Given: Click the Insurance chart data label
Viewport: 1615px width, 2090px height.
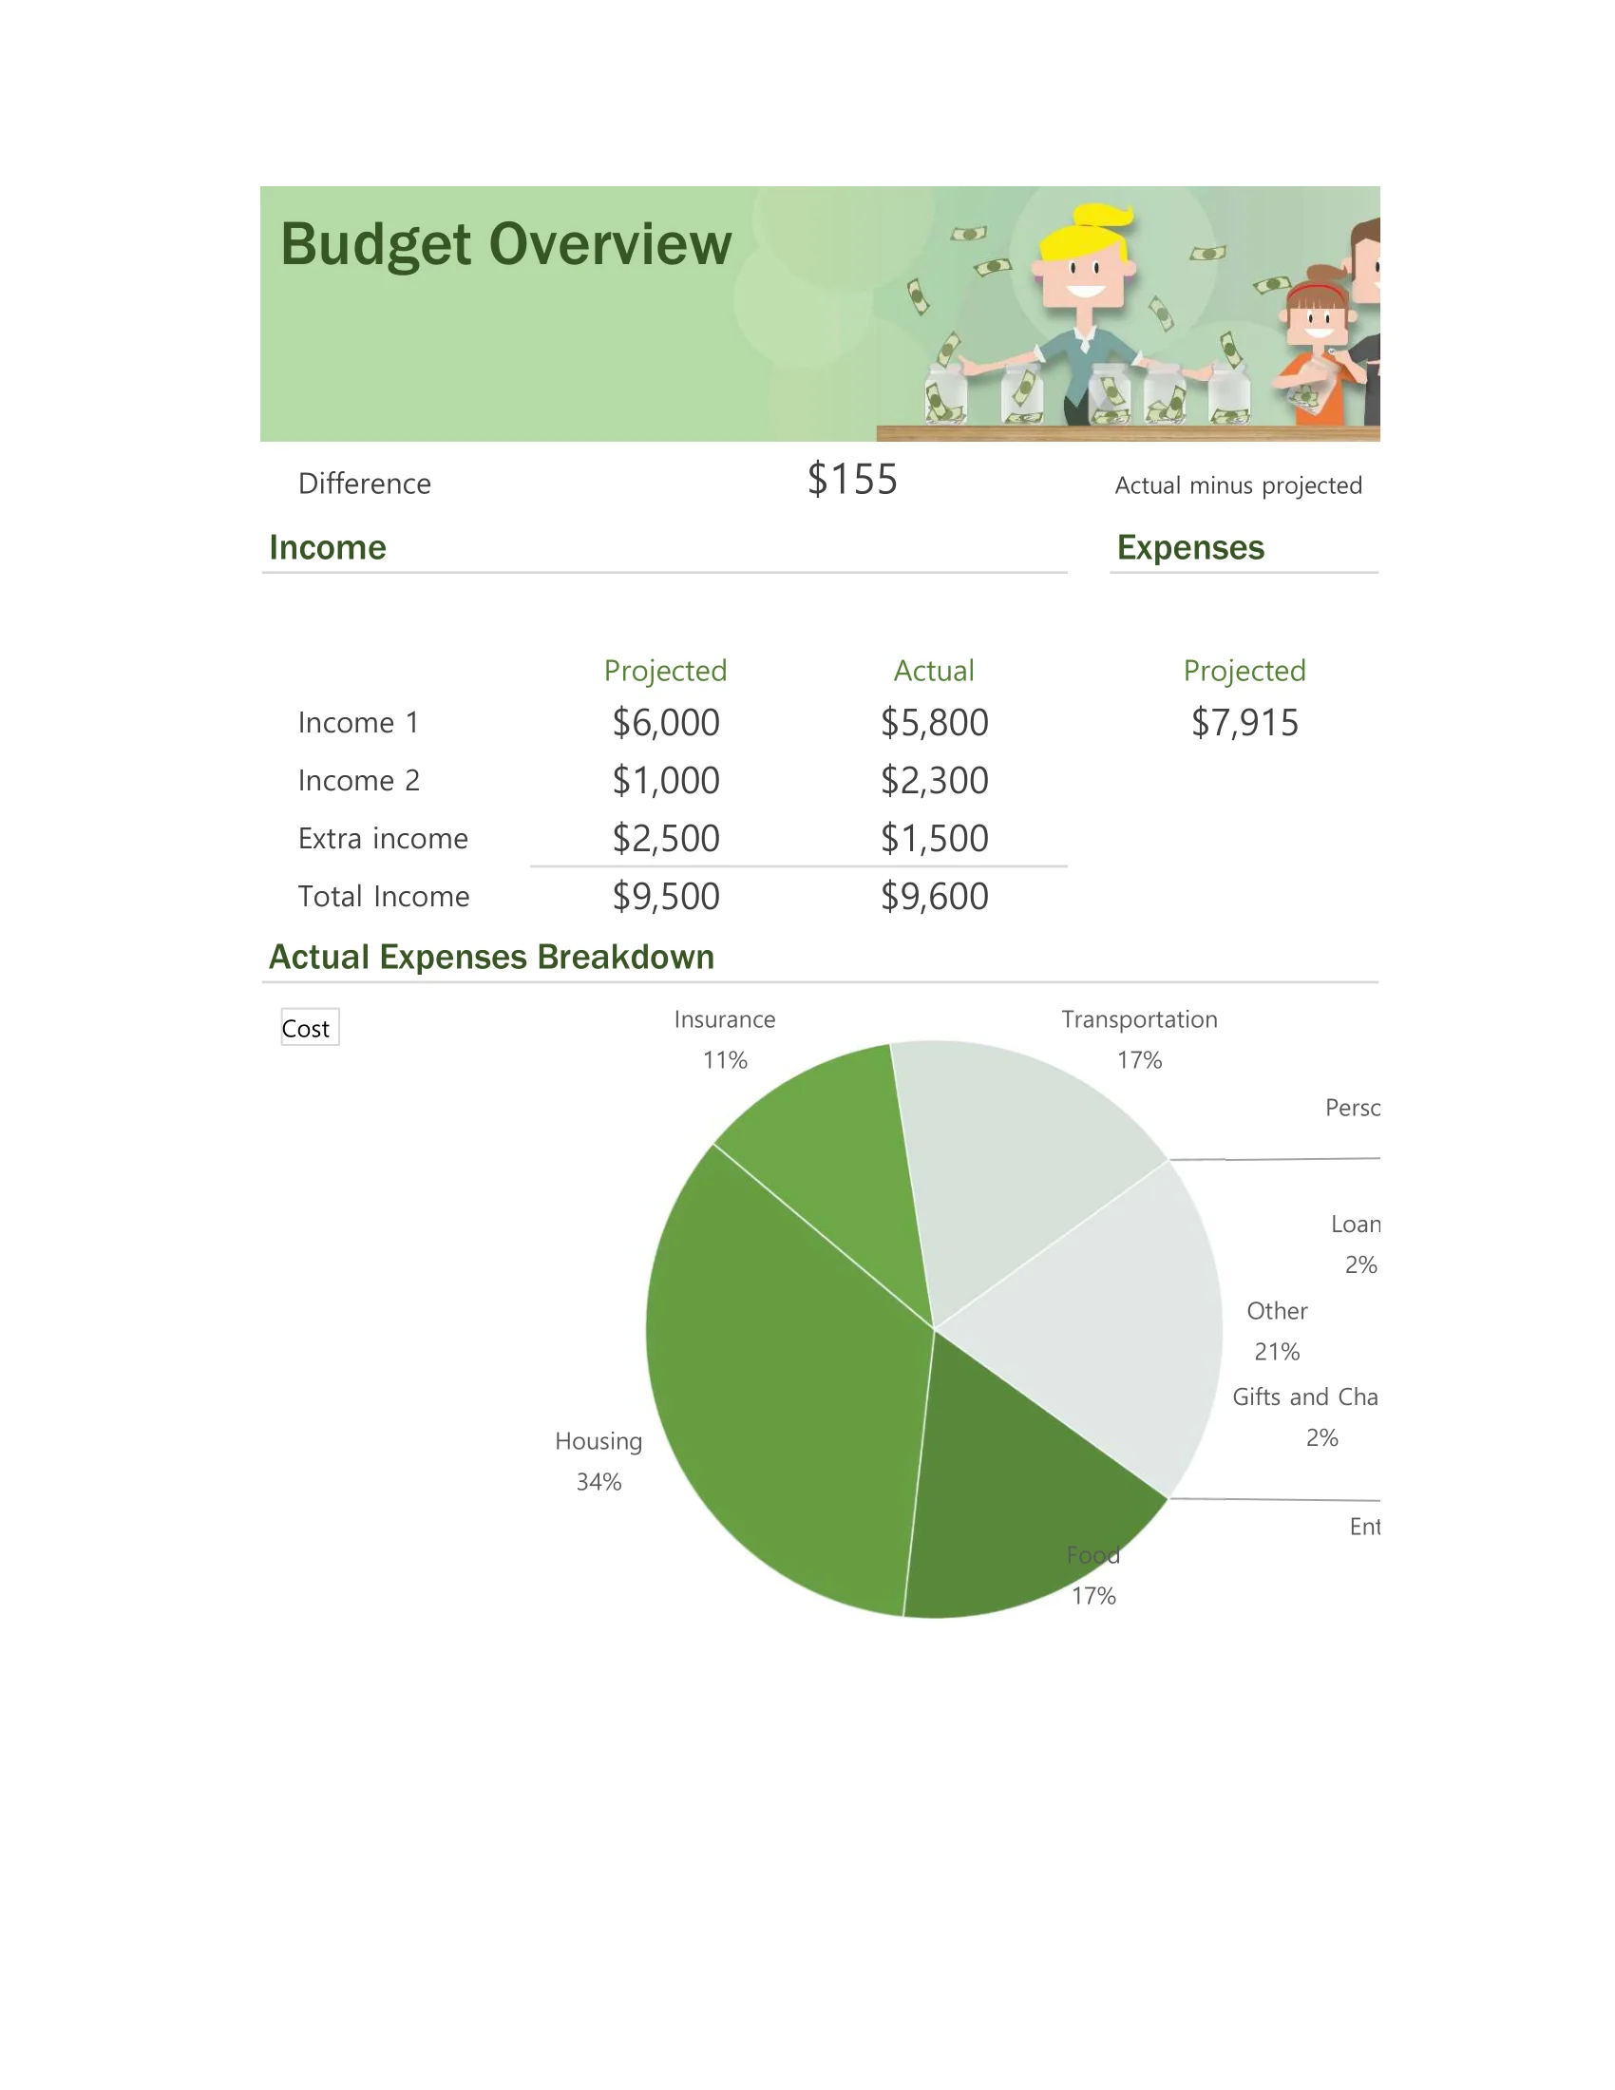Looking at the screenshot, I should (x=724, y=1040).
